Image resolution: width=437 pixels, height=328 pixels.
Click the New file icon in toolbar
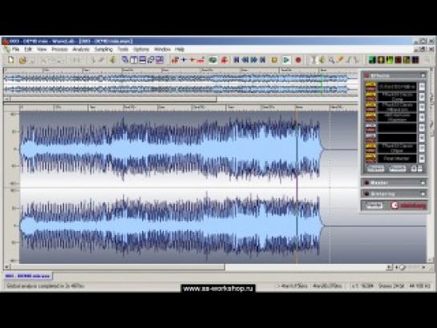click(11, 60)
